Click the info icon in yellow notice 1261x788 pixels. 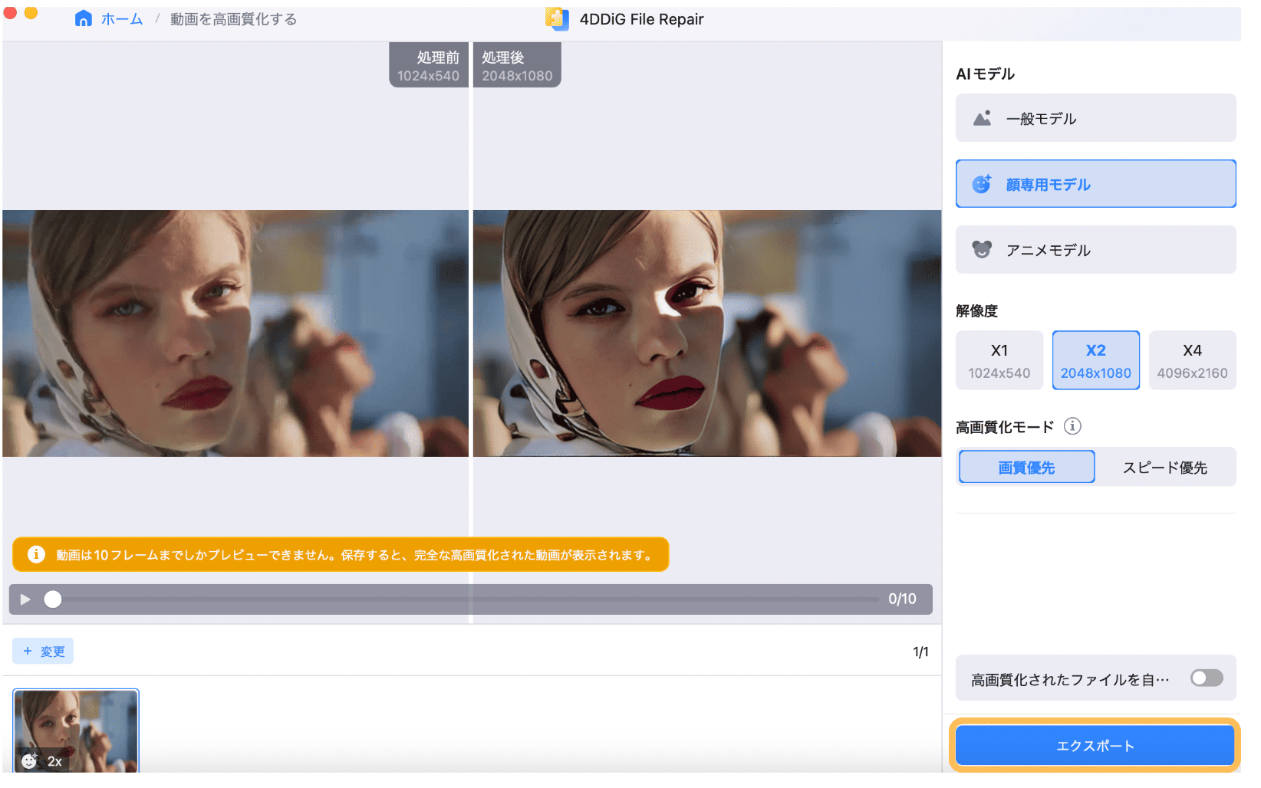[36, 554]
